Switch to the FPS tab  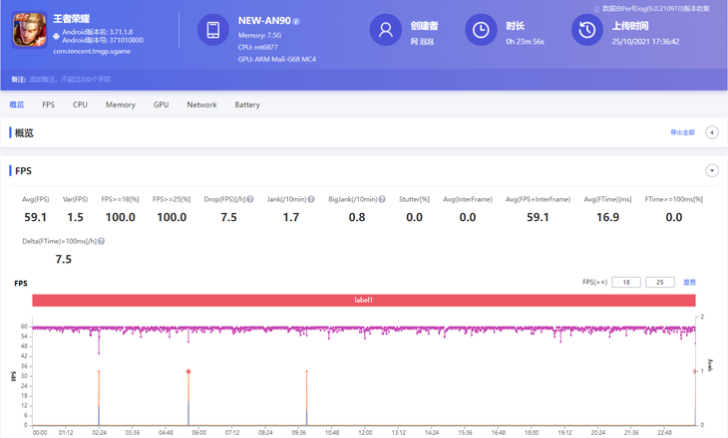48,105
